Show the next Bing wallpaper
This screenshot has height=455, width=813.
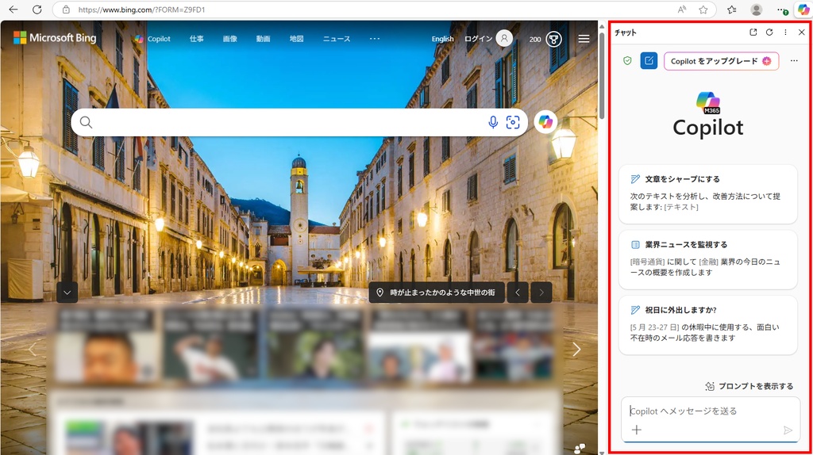(541, 292)
